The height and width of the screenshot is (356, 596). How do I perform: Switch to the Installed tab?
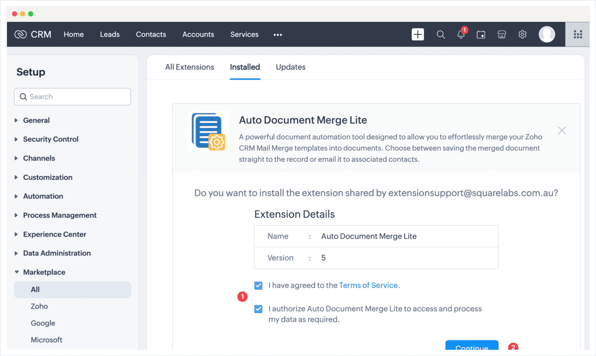pyautogui.click(x=245, y=67)
